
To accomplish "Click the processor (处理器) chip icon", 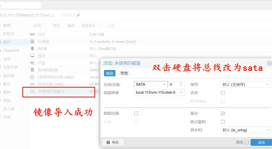I will coord(32,42).
